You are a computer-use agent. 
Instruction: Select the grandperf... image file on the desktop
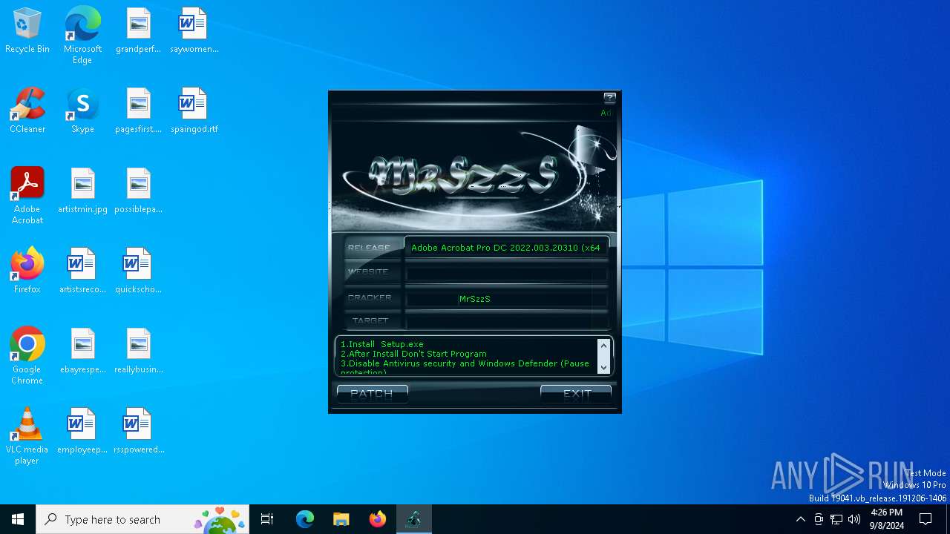point(138,31)
